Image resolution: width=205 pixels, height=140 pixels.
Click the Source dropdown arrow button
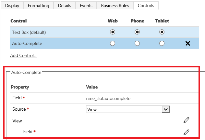click(166, 109)
